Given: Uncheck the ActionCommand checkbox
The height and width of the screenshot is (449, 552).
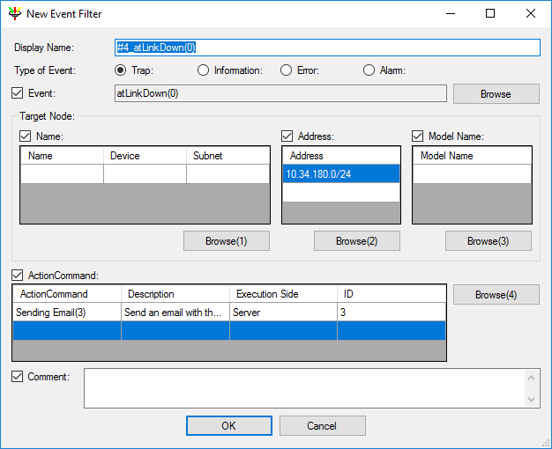Looking at the screenshot, I should pos(18,276).
